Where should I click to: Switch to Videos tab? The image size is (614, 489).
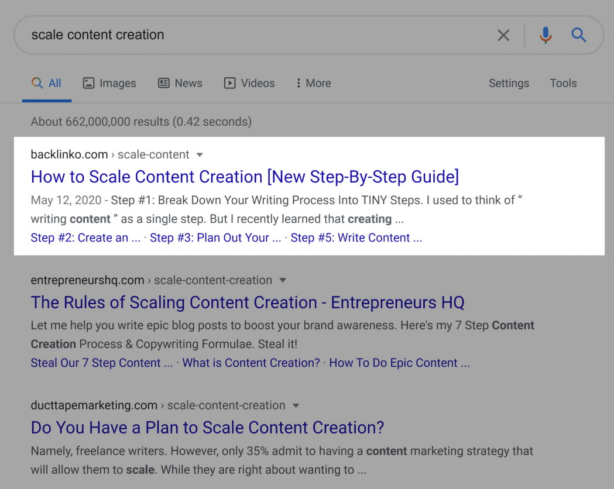(249, 83)
